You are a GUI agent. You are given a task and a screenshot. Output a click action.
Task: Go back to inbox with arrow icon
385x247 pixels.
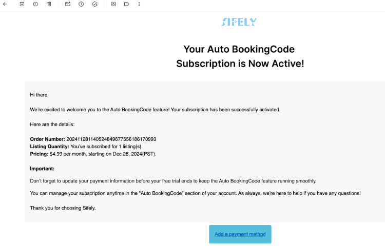(5, 4)
